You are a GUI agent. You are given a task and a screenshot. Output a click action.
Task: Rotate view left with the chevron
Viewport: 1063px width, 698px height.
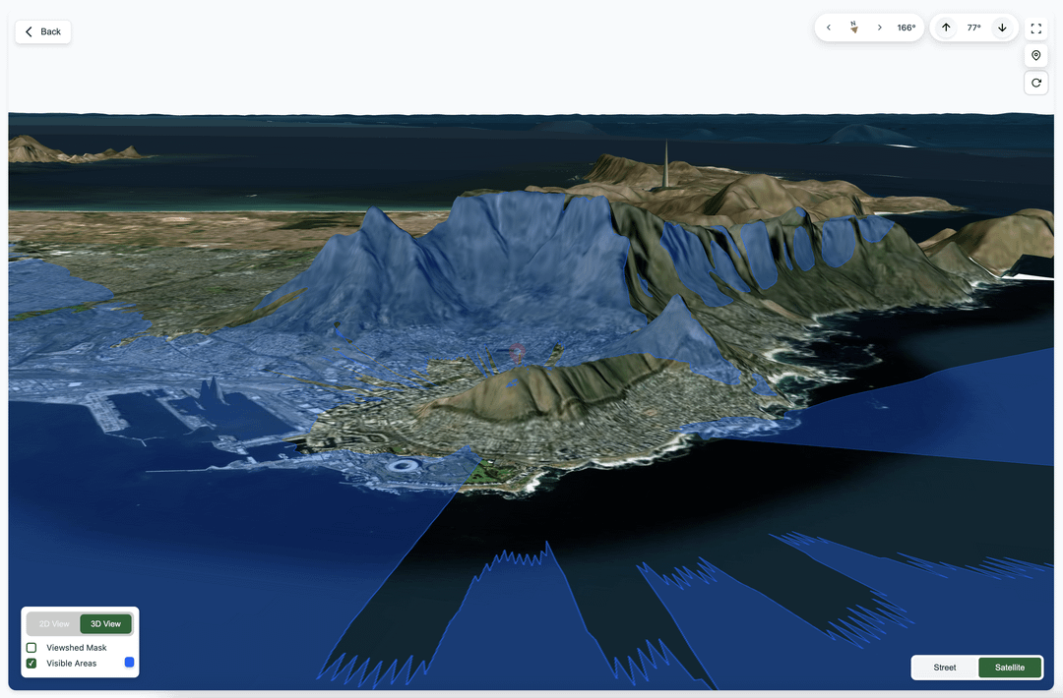click(x=829, y=28)
